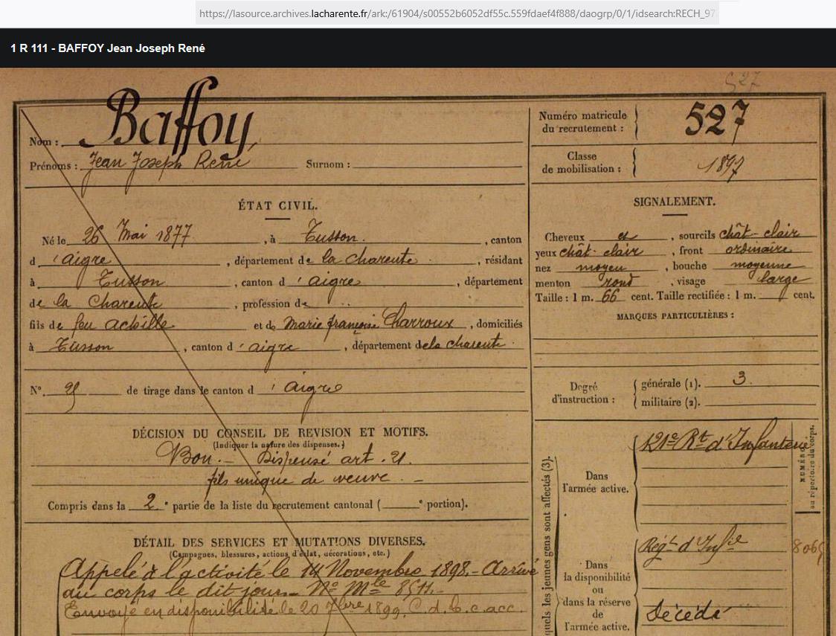The width and height of the screenshot is (836, 636).
Task: Click the handwritten first names 'Jean Joseph René'
Action: click(x=167, y=164)
